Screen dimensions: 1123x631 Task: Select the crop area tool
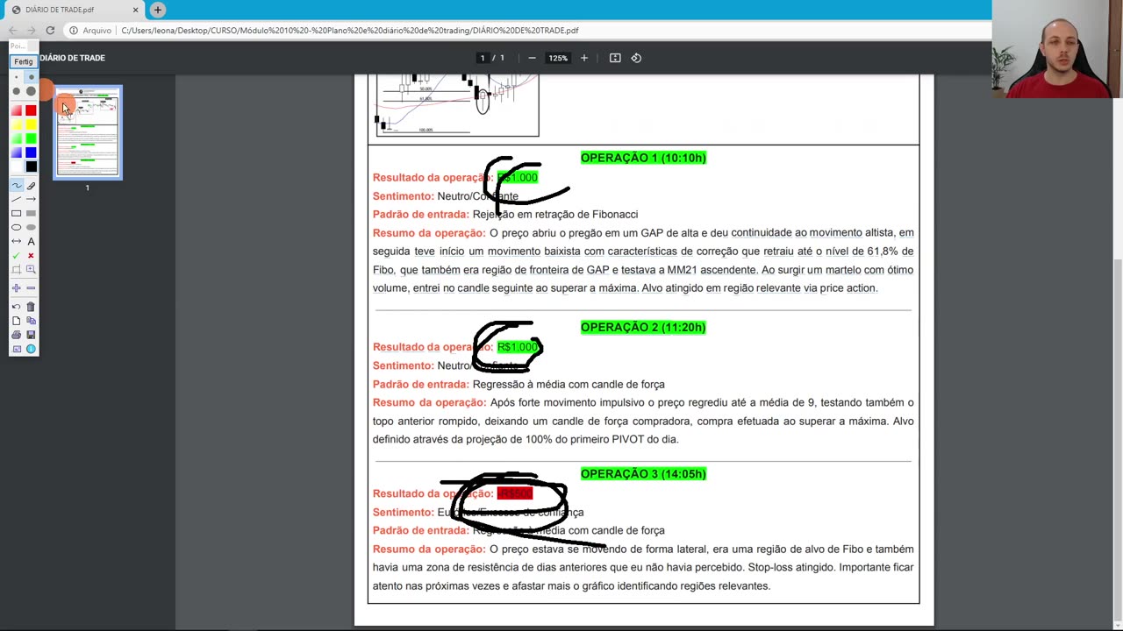pos(16,269)
